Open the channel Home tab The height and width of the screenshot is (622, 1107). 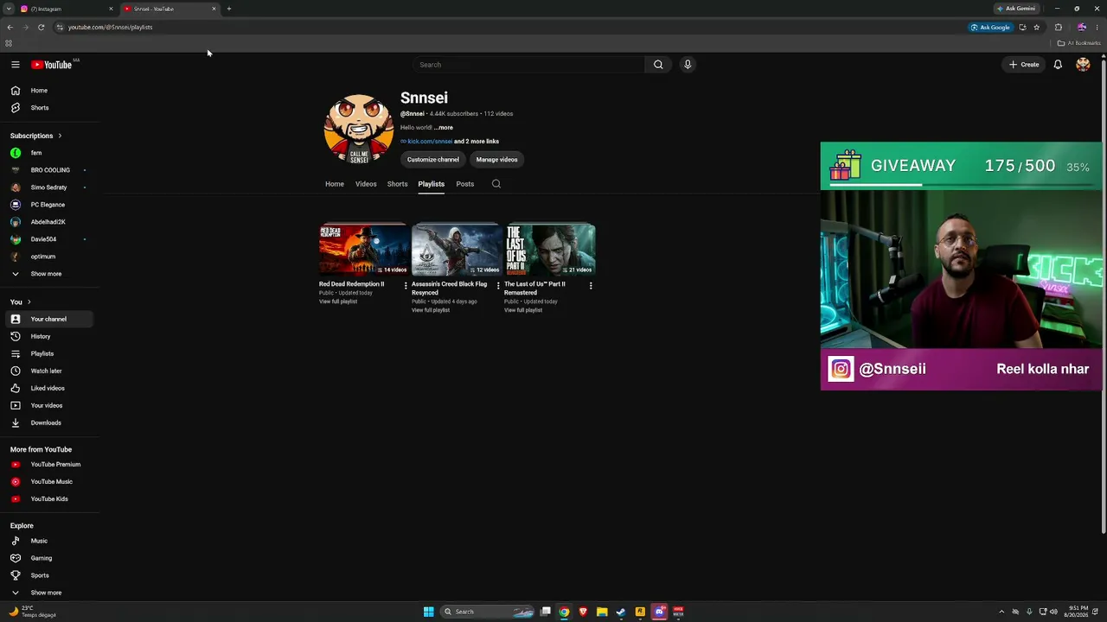(335, 184)
